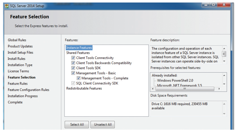239x133 pixels.
Task: Disable the Client Tools SDK feature
Action: (73, 68)
